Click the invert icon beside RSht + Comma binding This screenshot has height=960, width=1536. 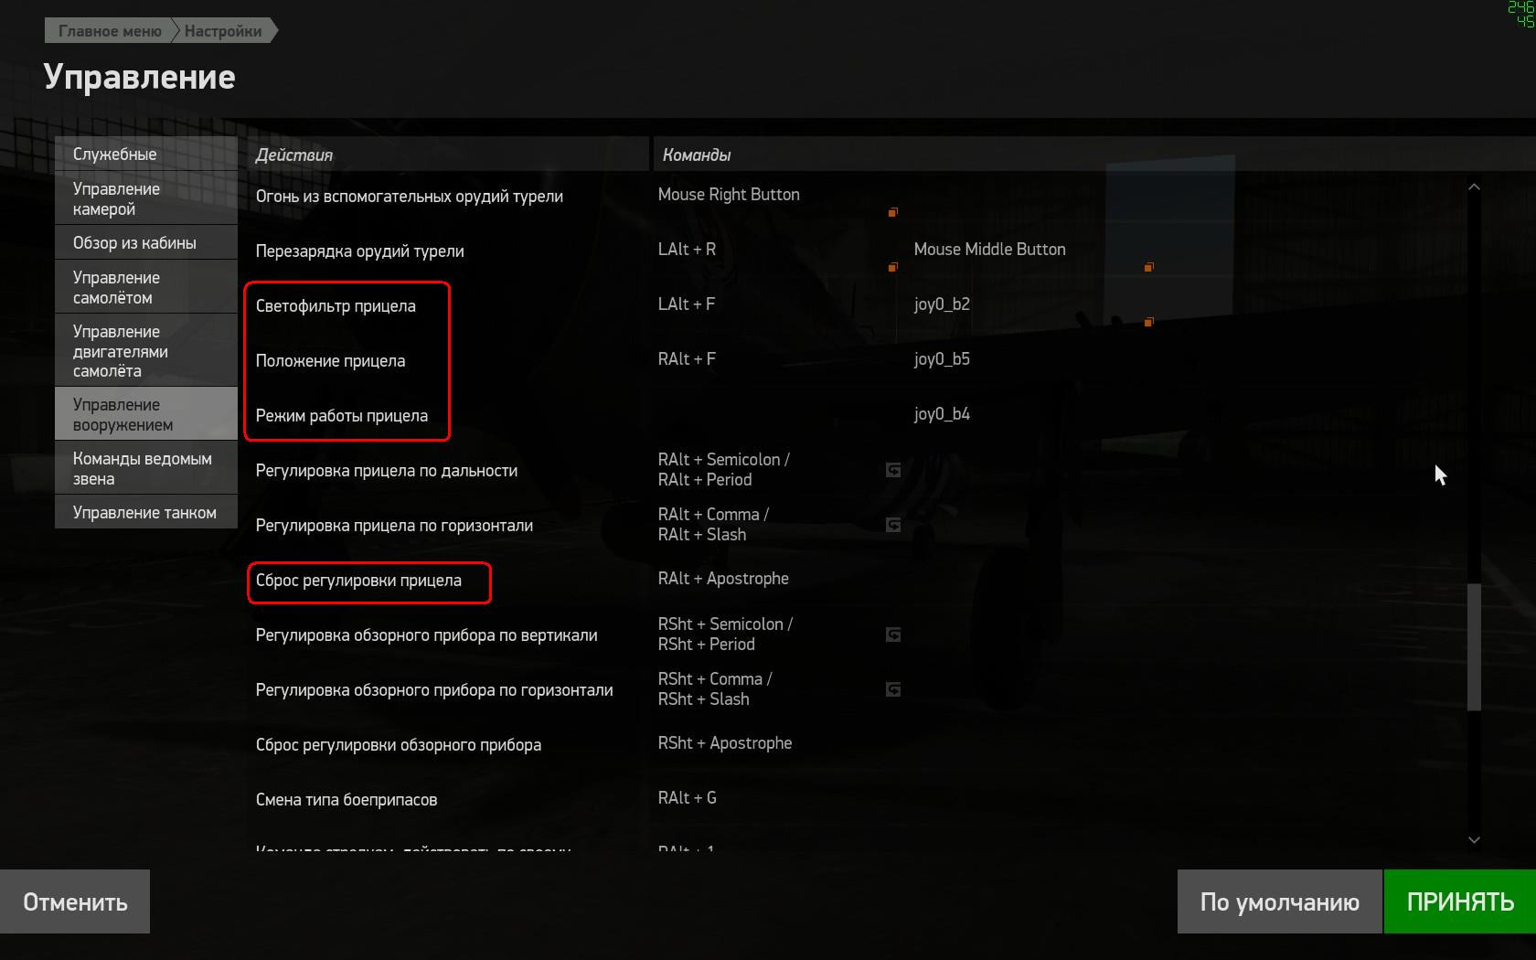click(x=893, y=689)
